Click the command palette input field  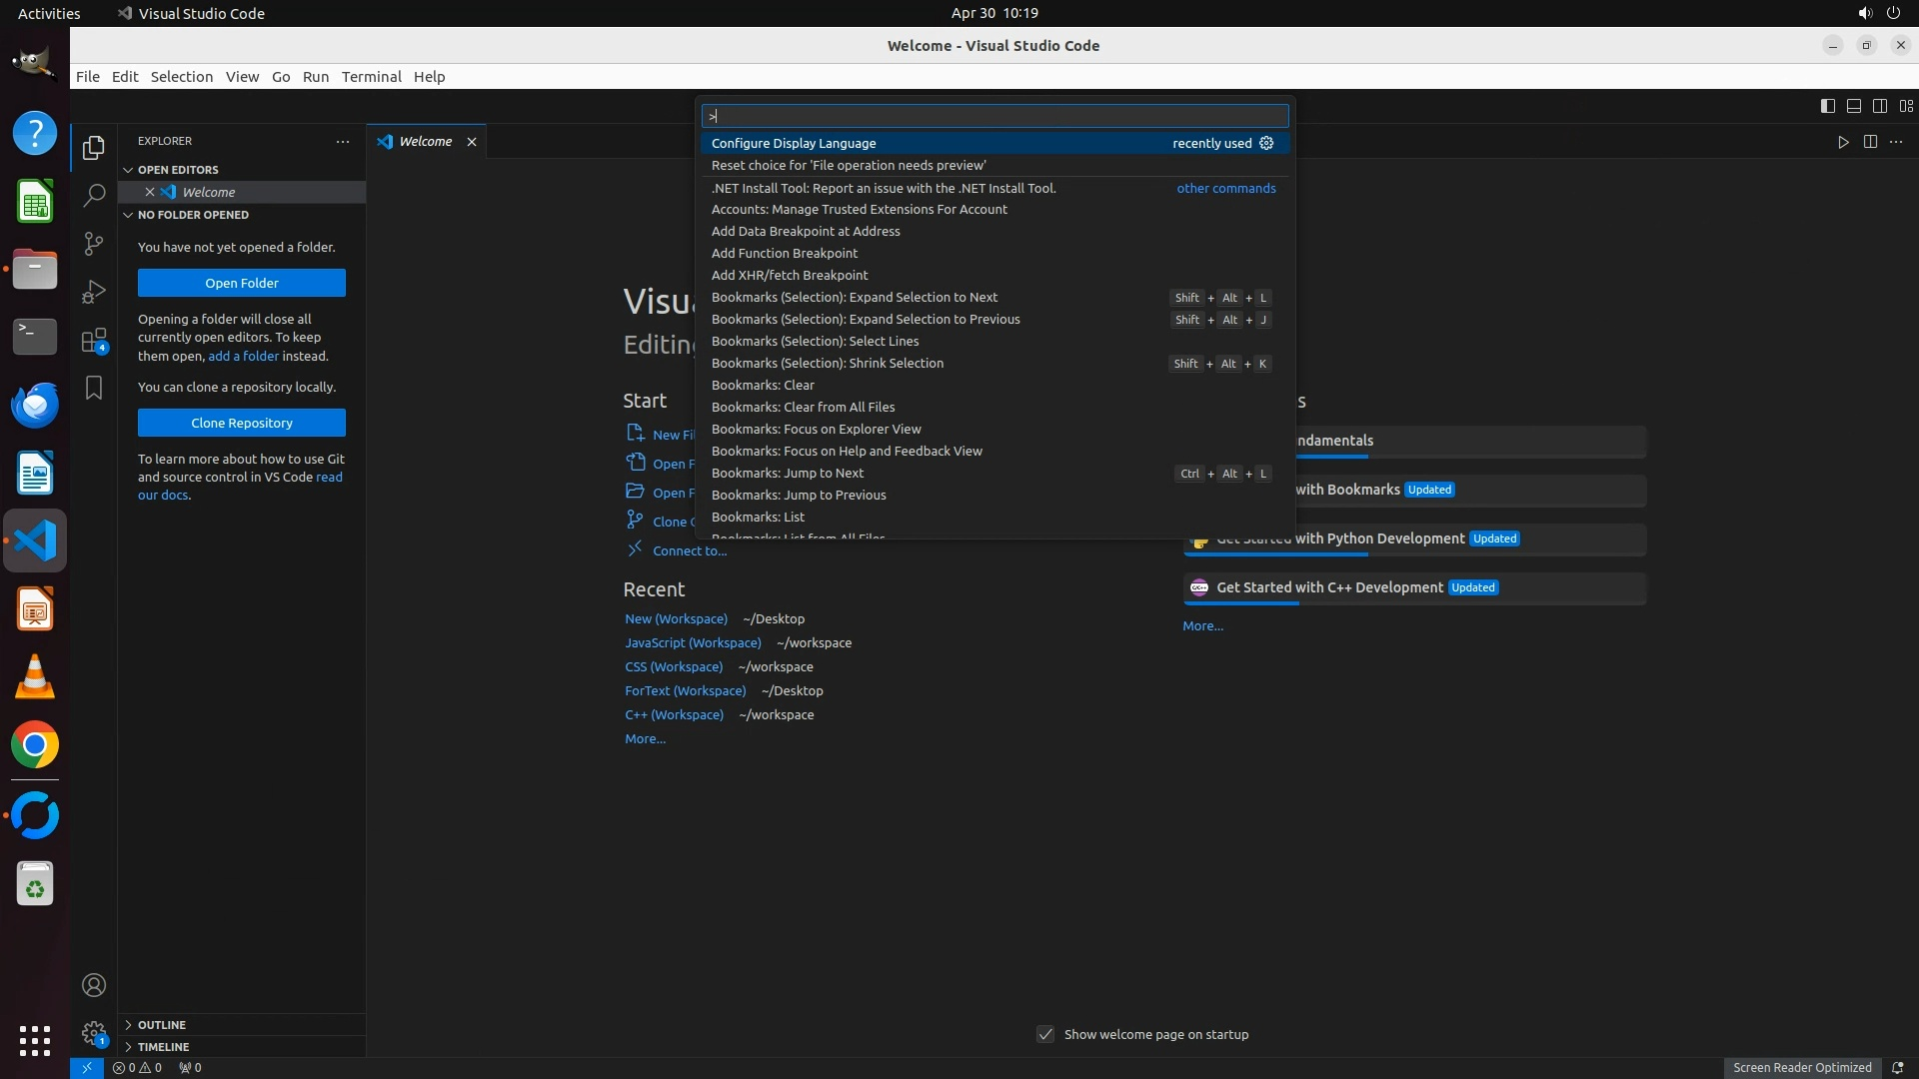coord(994,116)
